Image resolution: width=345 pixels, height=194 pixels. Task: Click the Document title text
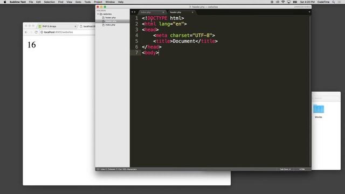coord(184,41)
